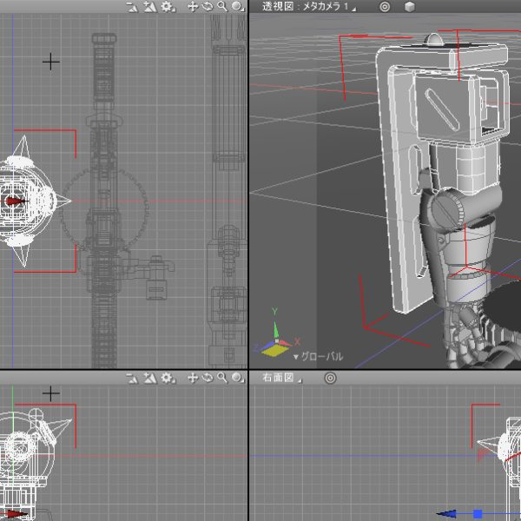Select the pan (four-arrow) tool in top-left viewport
The width and height of the screenshot is (521, 521).
point(193,6)
